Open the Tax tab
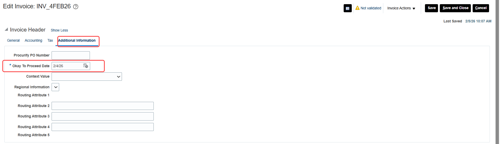This screenshot has height=144, width=500. (x=50, y=40)
